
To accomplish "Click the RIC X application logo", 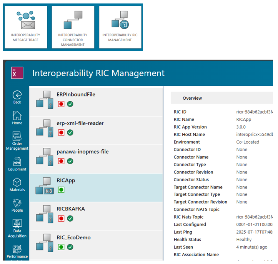I will [x=17, y=73].
